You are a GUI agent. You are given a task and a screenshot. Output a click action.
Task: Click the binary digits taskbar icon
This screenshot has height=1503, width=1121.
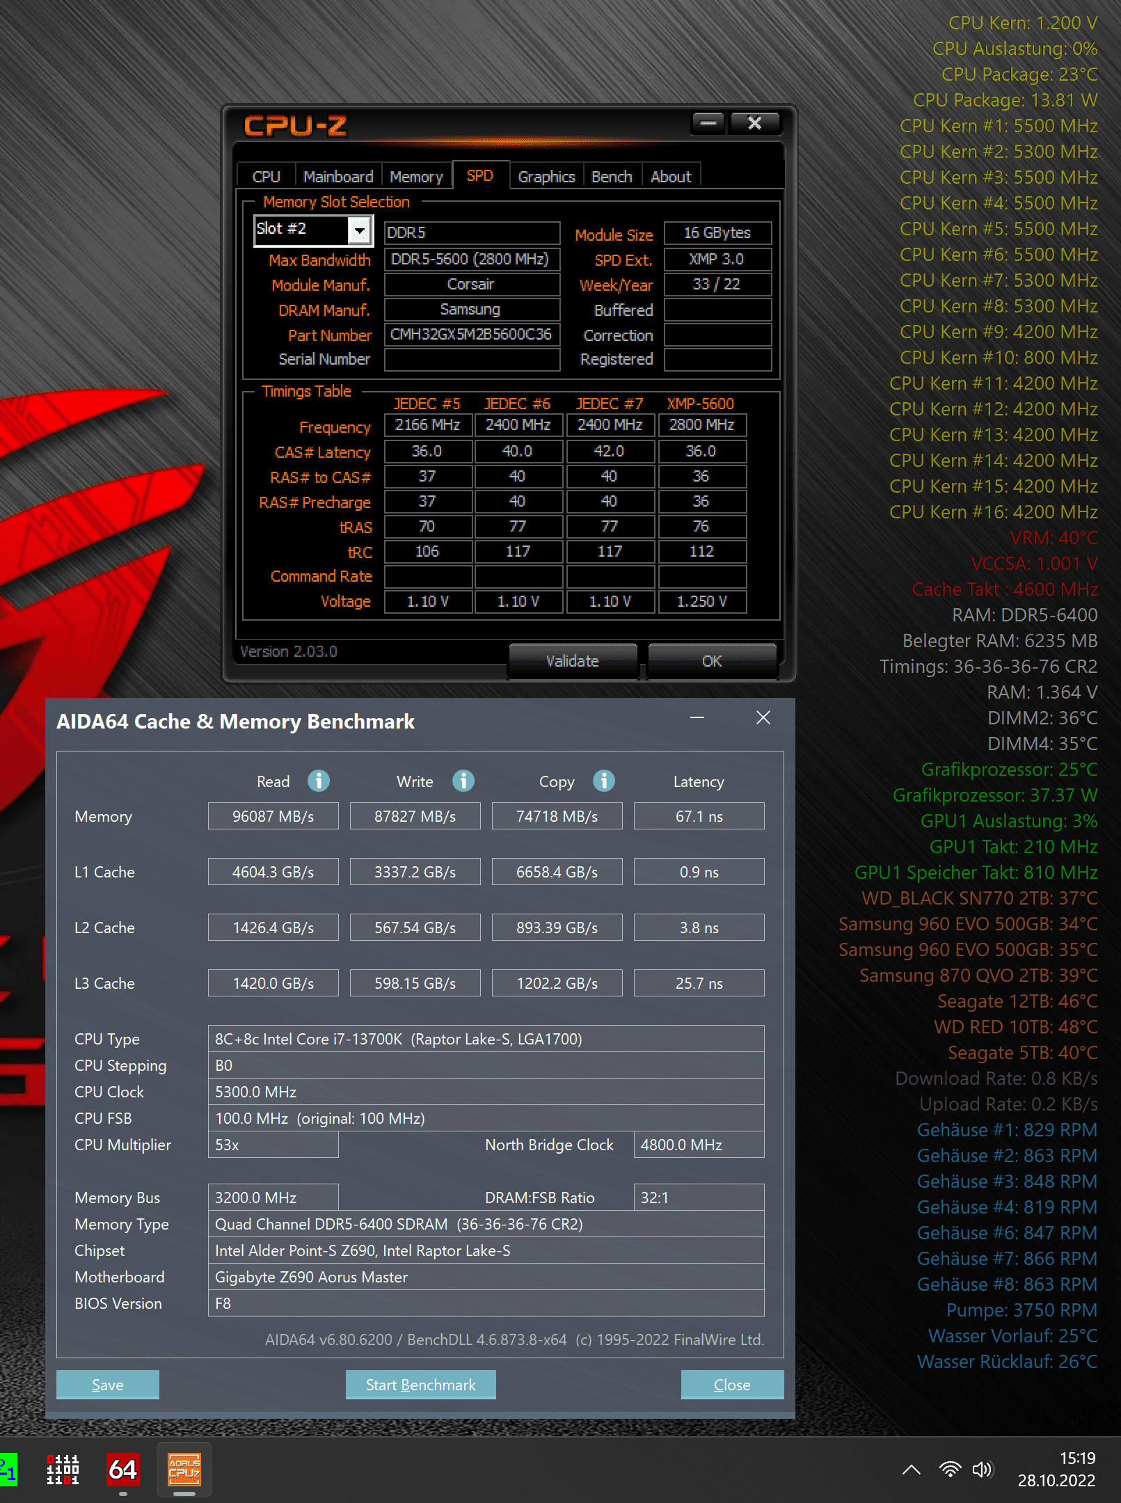click(63, 1470)
